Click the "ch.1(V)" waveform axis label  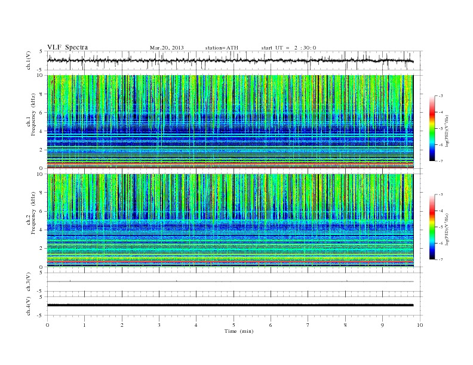28,60
